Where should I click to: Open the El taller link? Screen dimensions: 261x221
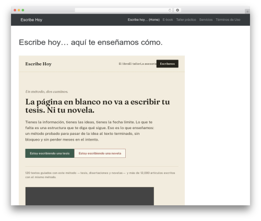(134, 64)
